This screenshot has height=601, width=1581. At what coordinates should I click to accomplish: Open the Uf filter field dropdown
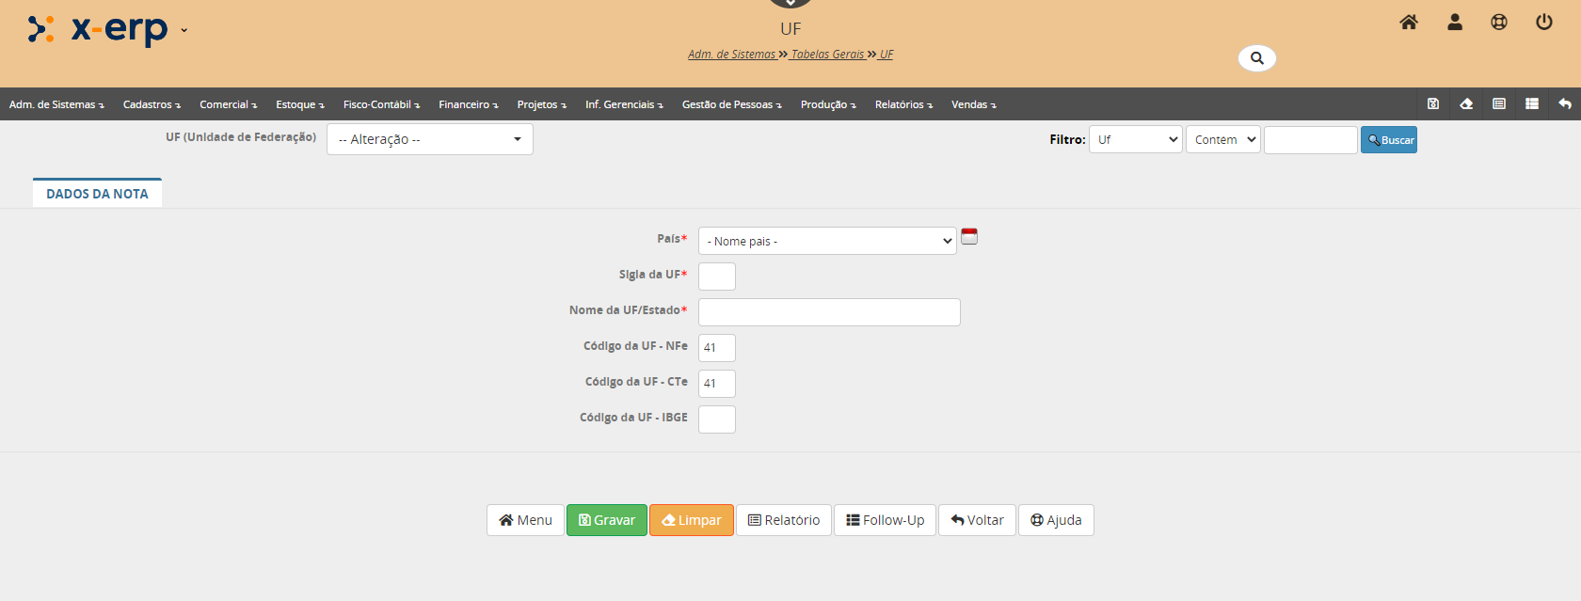pos(1135,140)
